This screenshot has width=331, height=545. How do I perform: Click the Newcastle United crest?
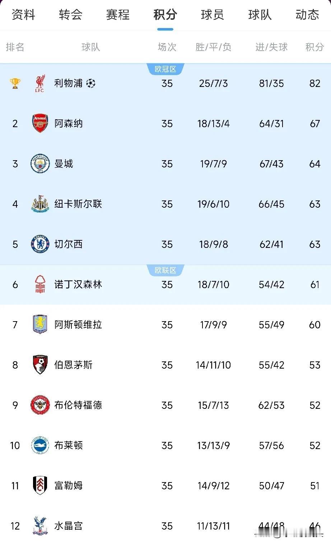click(40, 204)
